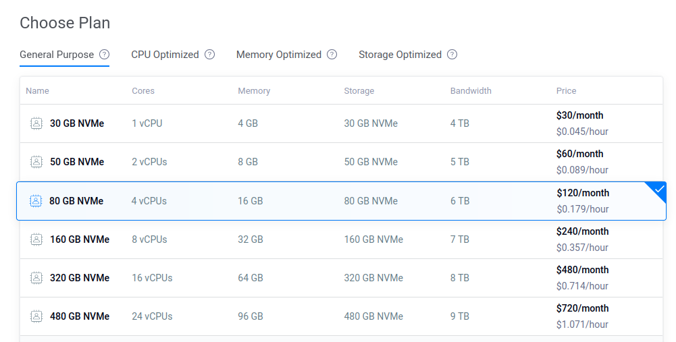Click the help icon beside General Purpose
The width and height of the screenshot is (676, 342).
coord(104,54)
